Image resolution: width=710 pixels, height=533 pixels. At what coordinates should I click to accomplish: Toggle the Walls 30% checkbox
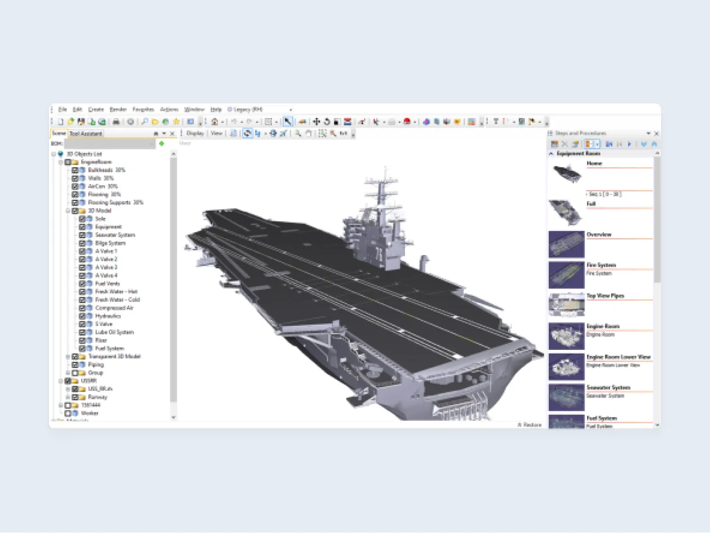coord(75,179)
